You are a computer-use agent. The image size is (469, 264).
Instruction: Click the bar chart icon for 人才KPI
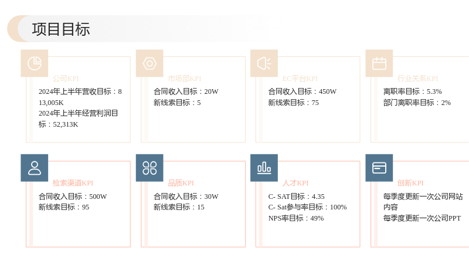[x=264, y=168]
